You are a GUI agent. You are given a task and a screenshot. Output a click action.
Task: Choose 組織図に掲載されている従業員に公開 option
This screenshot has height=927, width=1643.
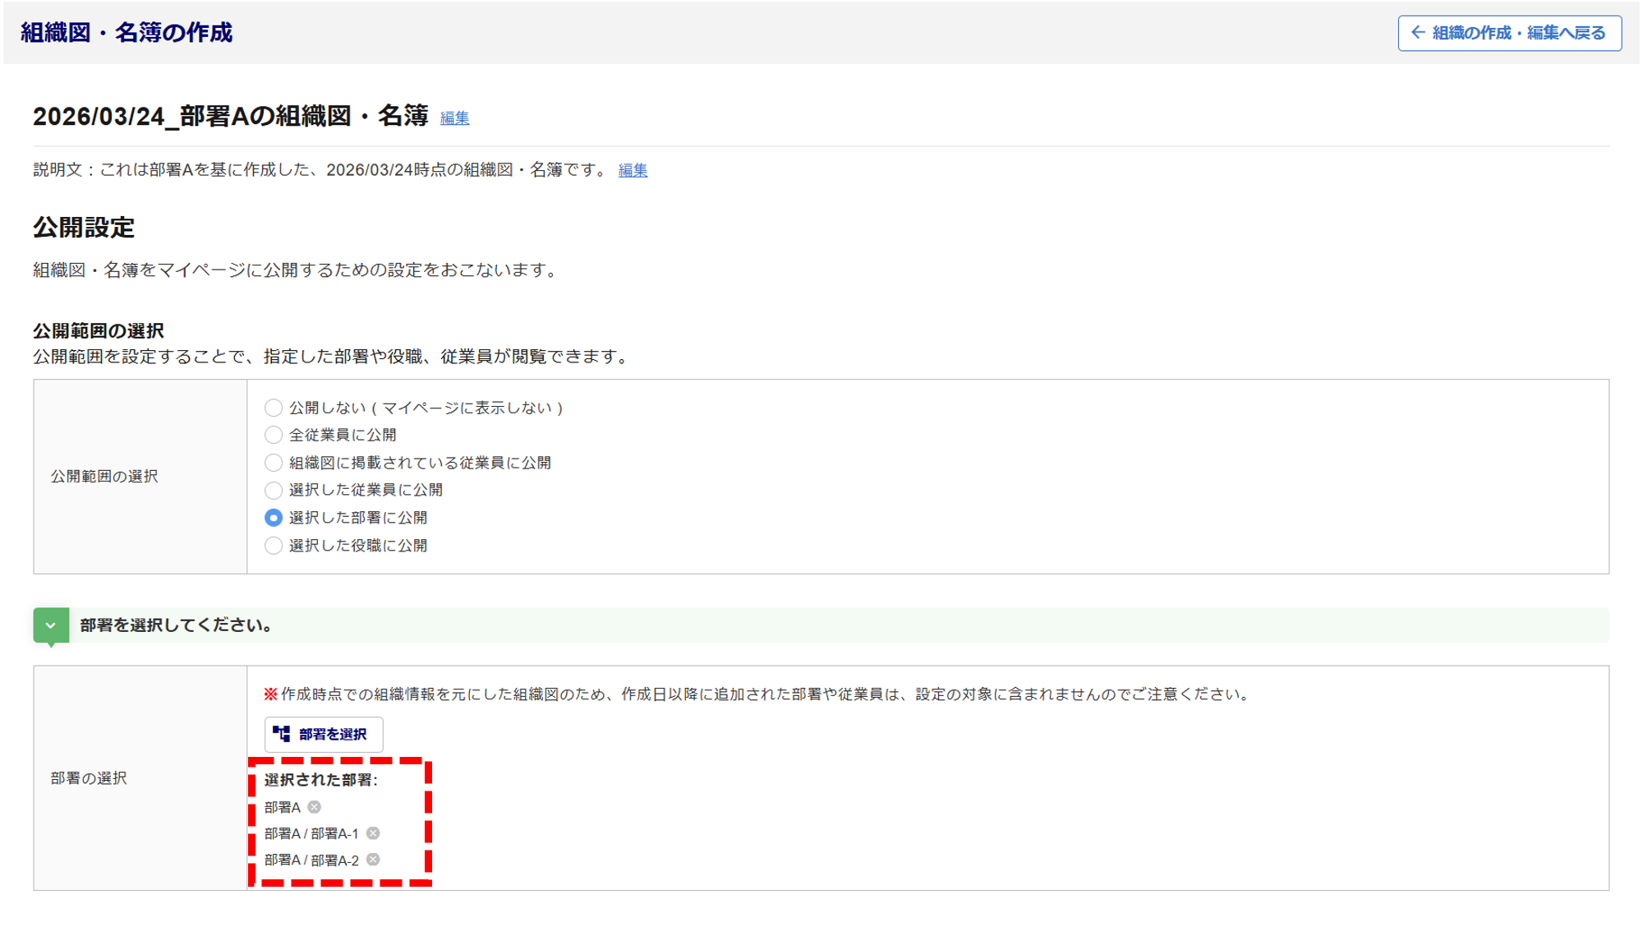pyautogui.click(x=274, y=463)
